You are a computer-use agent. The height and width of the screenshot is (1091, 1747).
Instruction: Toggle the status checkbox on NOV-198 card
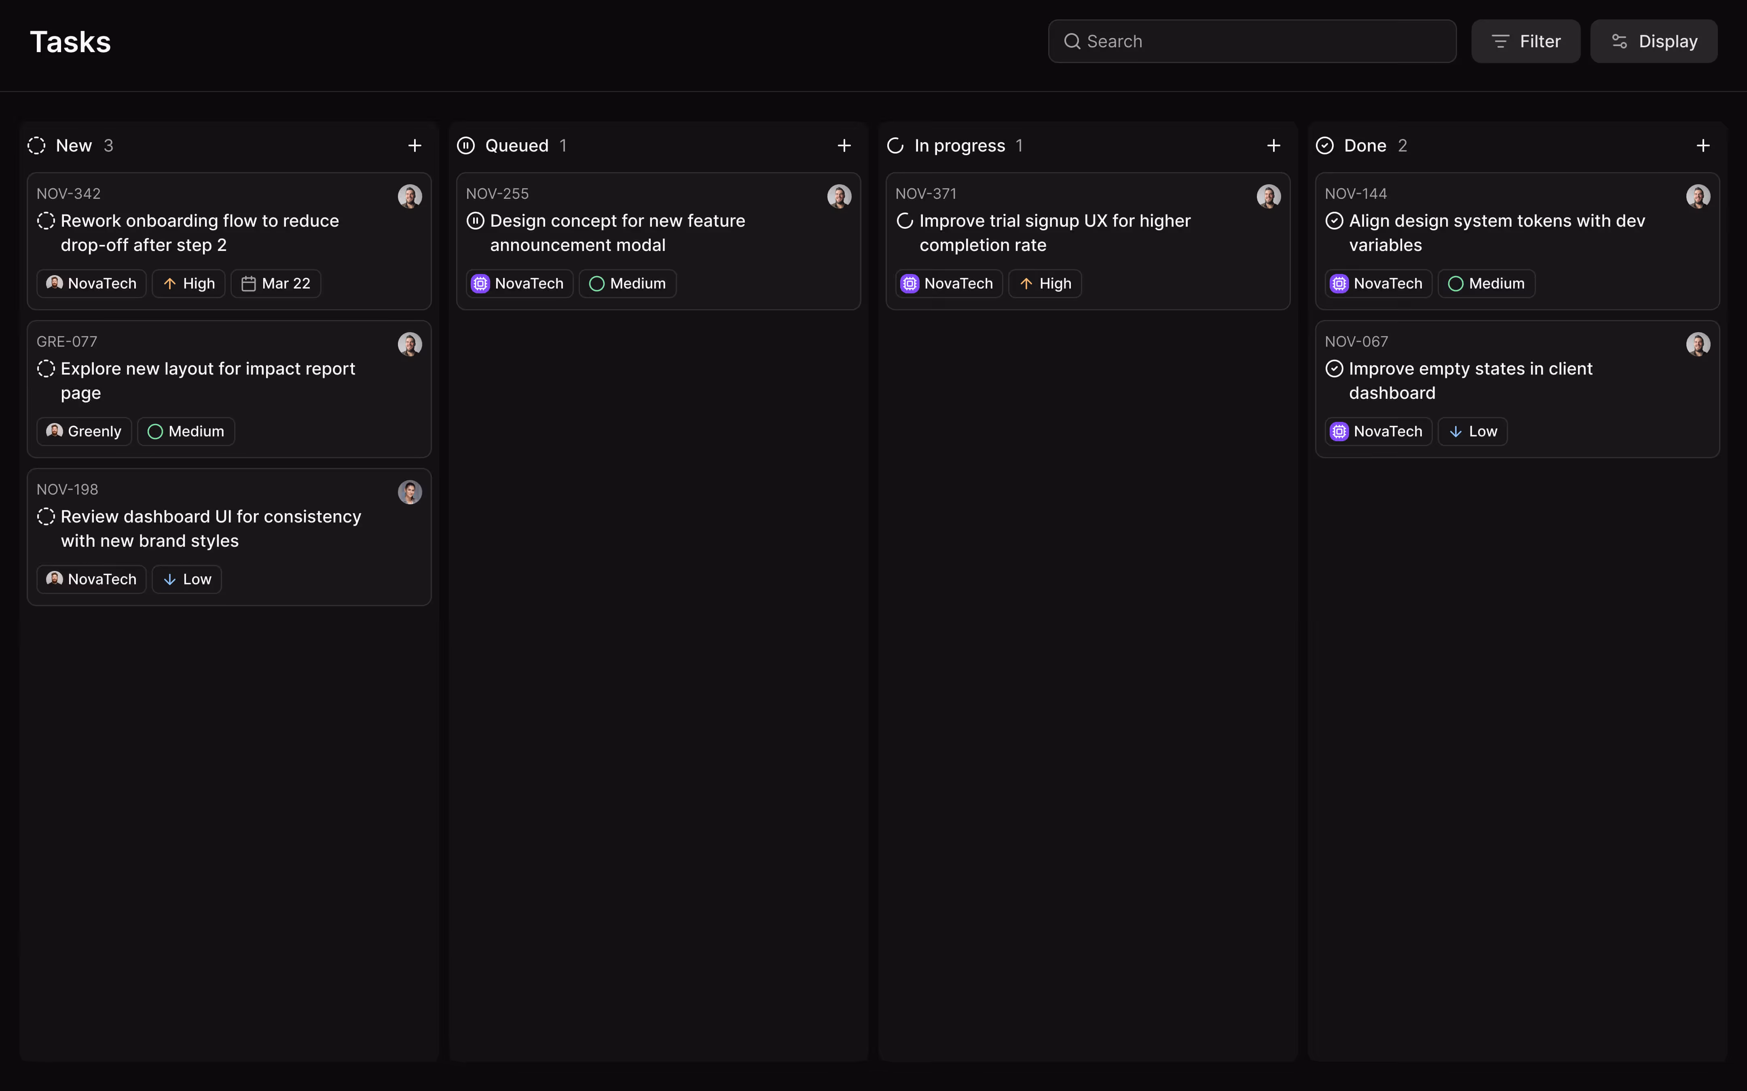45,516
